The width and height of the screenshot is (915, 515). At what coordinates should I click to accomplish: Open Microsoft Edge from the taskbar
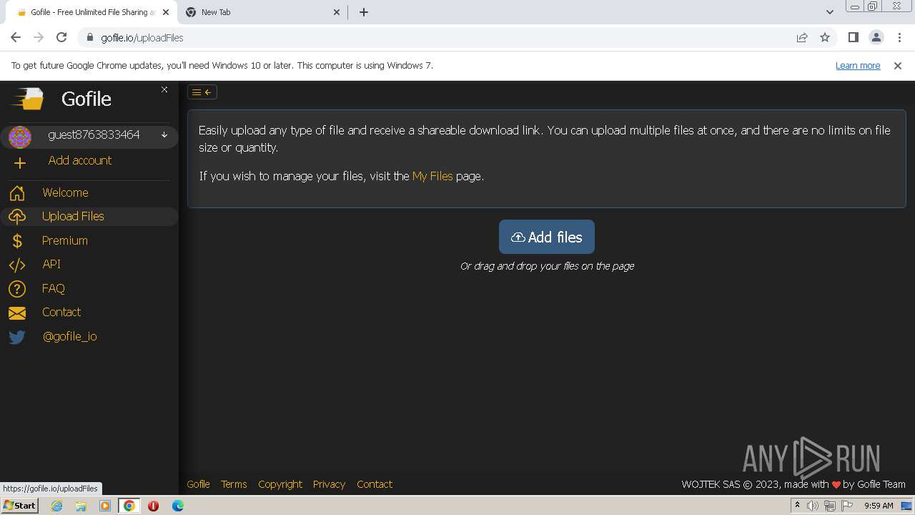[x=178, y=506]
